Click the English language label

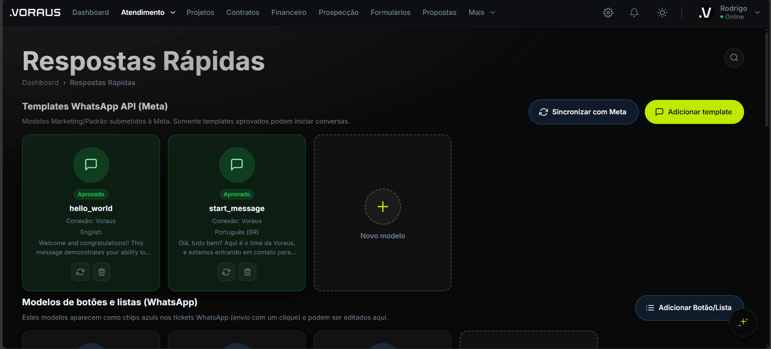91,232
